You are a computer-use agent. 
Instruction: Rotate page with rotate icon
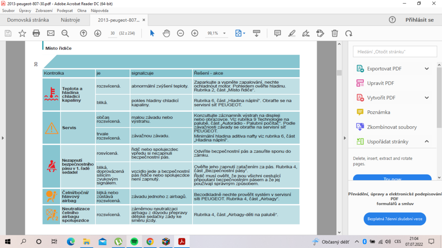coord(349,33)
